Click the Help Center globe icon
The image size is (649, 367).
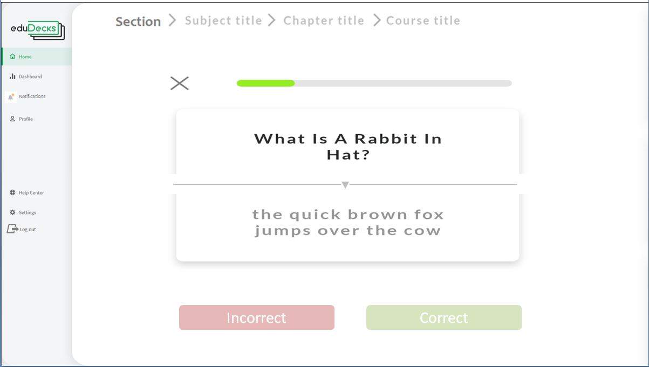coord(12,192)
